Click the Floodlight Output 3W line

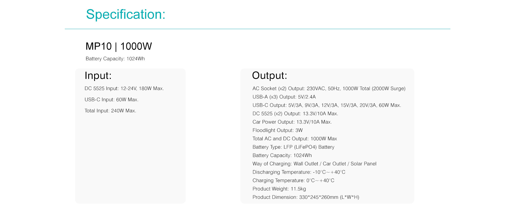(278, 130)
